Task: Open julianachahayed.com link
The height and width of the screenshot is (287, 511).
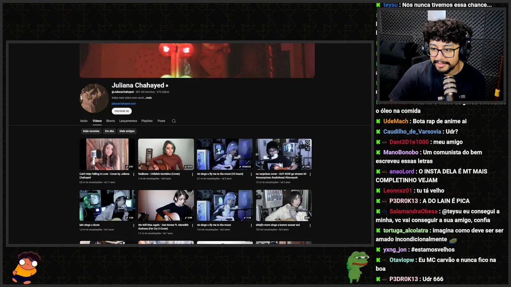Action: click(x=124, y=104)
